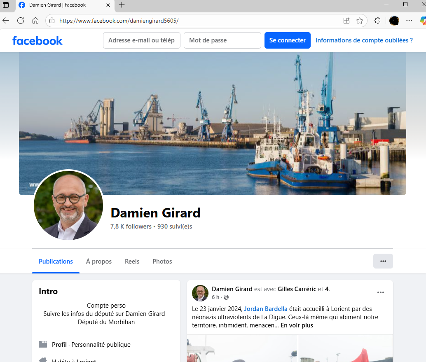Viewport: 426px width, 362px height.
Task: Expand post text with En voir plus
Action: pyautogui.click(x=297, y=325)
